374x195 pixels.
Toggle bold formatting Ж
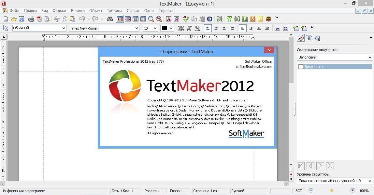(181, 28)
